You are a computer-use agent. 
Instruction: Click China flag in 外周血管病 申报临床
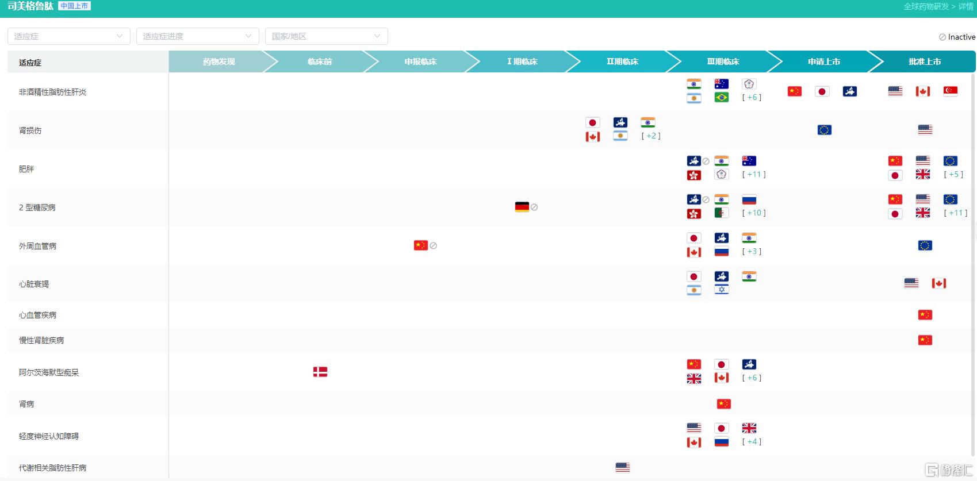pos(421,245)
